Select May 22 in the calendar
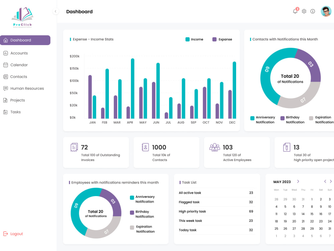 tap(312, 221)
